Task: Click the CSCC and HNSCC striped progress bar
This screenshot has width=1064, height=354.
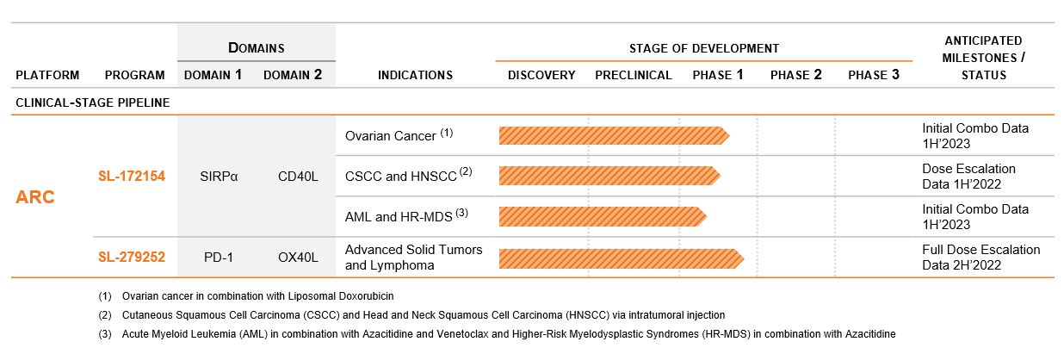Action: point(609,176)
